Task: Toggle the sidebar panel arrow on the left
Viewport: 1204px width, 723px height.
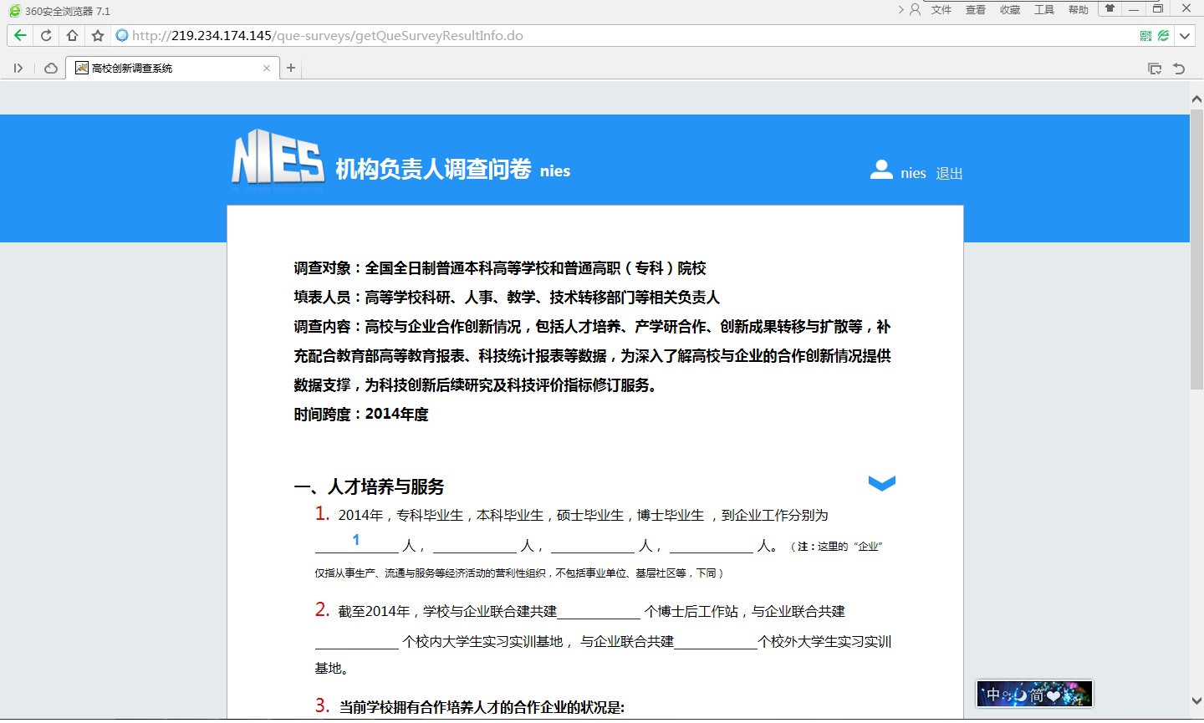Action: click(18, 68)
